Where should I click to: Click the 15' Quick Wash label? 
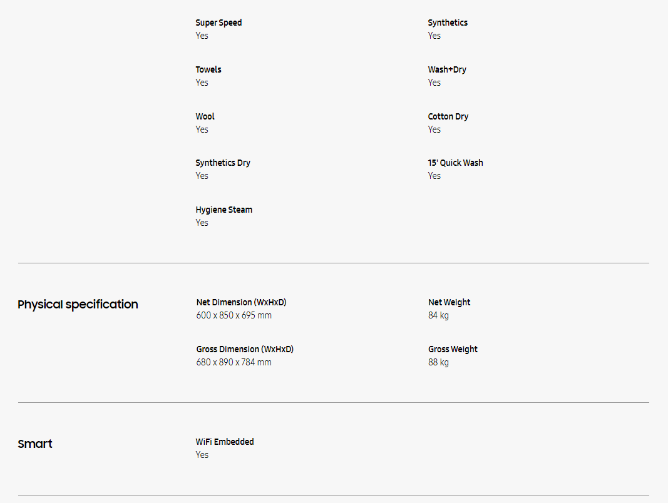456,163
